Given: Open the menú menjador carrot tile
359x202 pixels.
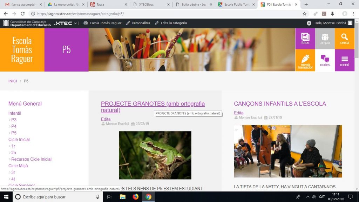Looking at the screenshot, I should (305, 60).
